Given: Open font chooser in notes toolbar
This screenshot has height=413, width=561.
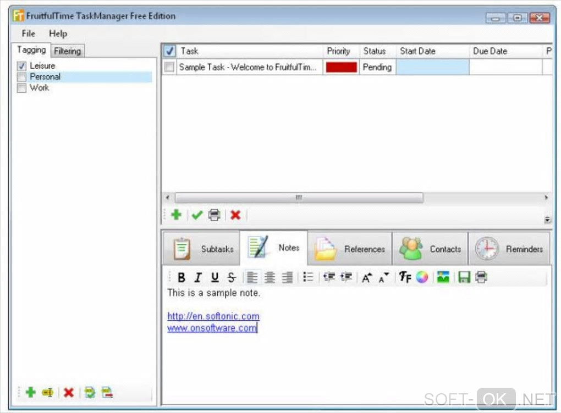Looking at the screenshot, I should [x=405, y=277].
